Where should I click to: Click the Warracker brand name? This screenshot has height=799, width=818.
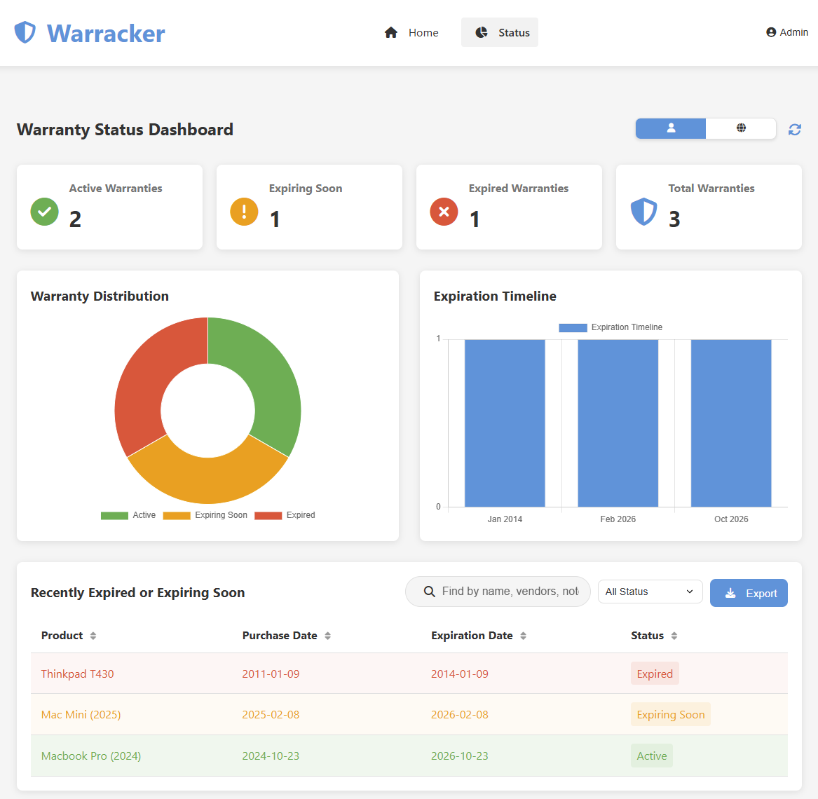click(106, 34)
